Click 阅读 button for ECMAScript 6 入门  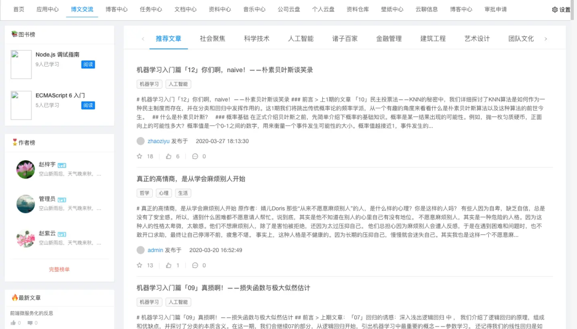88,105
